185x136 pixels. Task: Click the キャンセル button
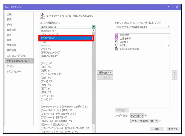[173, 129]
